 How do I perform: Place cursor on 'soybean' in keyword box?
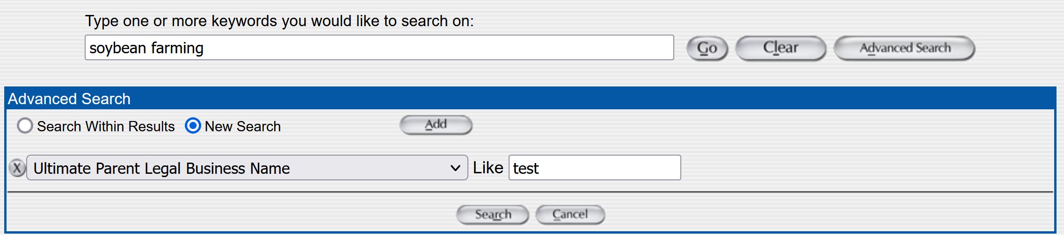117,48
